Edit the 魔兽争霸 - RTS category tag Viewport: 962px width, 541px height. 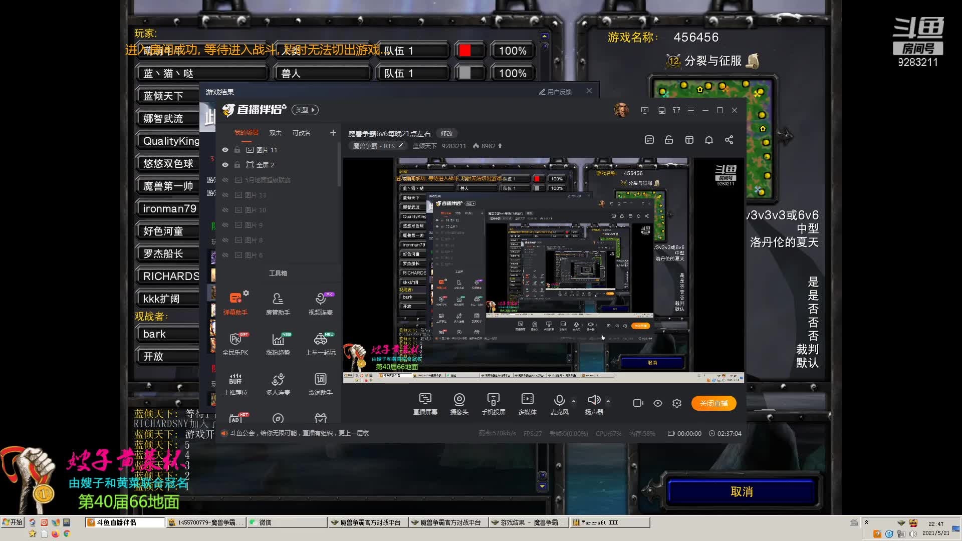coord(378,146)
